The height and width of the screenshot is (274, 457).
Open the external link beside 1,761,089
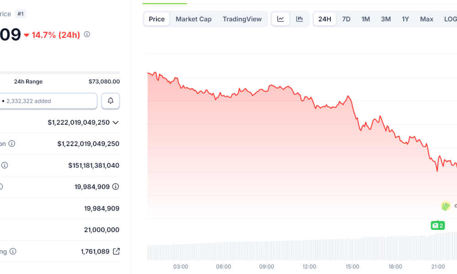coord(116,251)
